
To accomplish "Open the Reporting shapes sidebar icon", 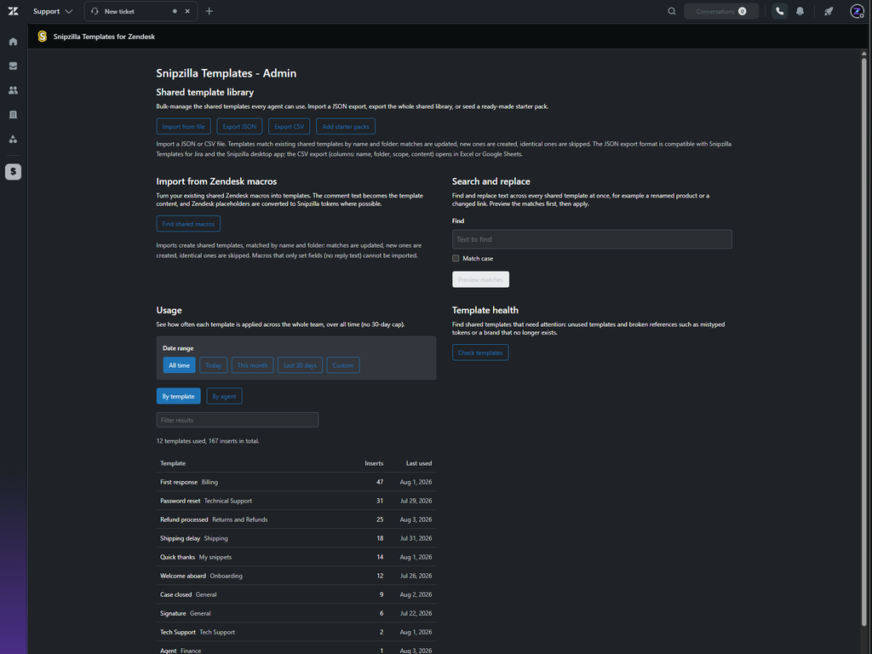I will tap(13, 139).
